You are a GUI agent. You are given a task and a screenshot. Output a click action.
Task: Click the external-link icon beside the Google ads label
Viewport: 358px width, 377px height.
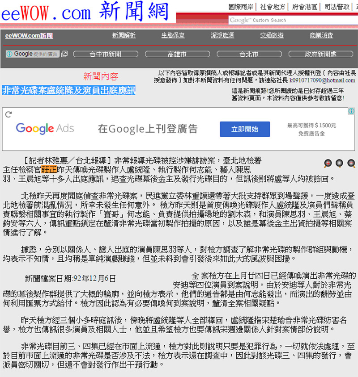click(x=64, y=54)
